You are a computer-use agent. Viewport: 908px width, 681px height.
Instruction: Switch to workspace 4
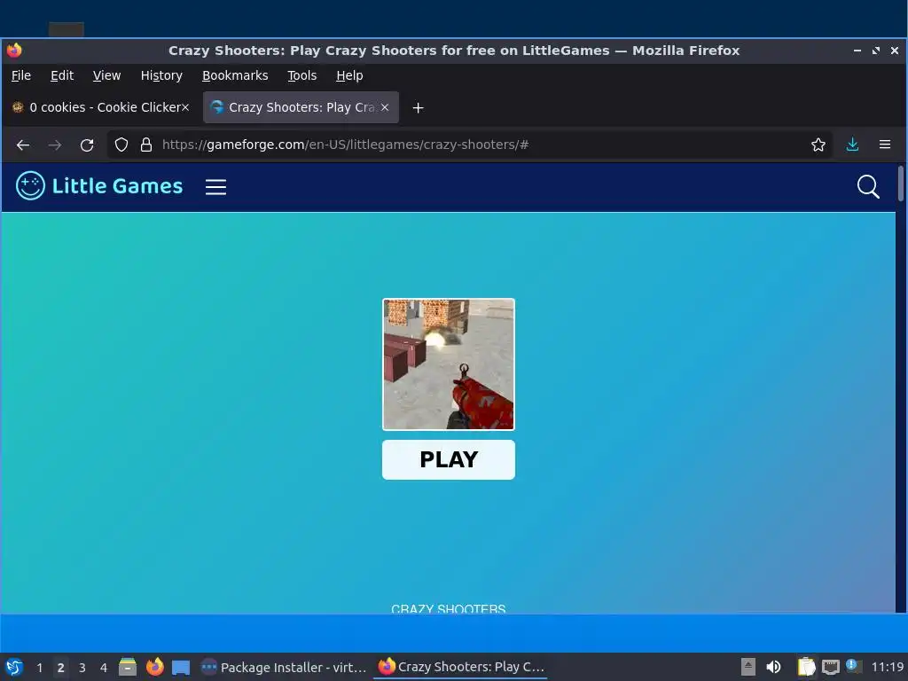104,668
